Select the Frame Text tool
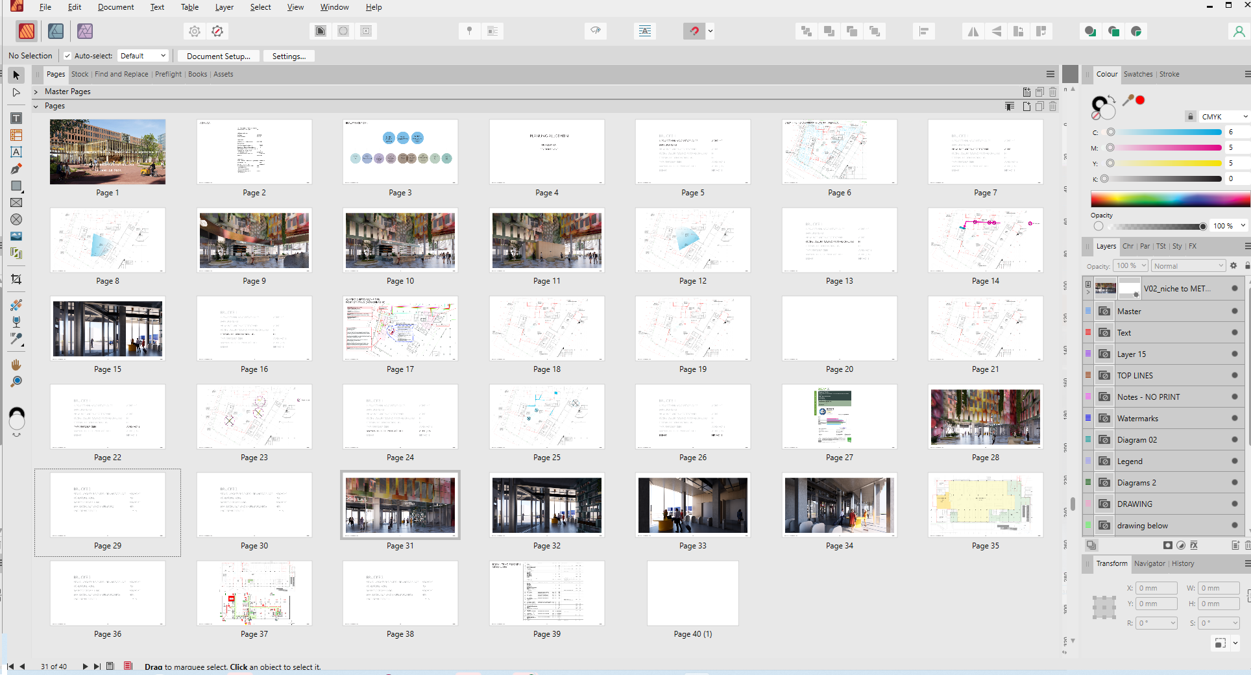 coord(16,118)
